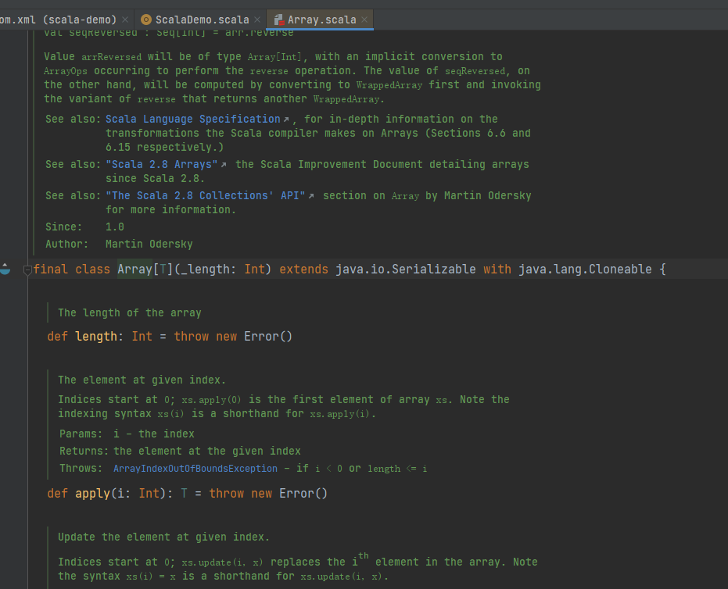Collapse the Array class code fold

(x=27, y=270)
